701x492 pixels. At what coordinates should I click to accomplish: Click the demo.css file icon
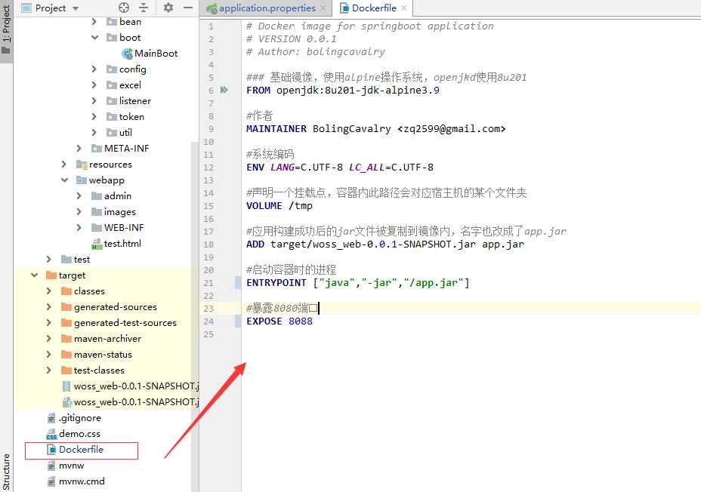pyautogui.click(x=51, y=434)
